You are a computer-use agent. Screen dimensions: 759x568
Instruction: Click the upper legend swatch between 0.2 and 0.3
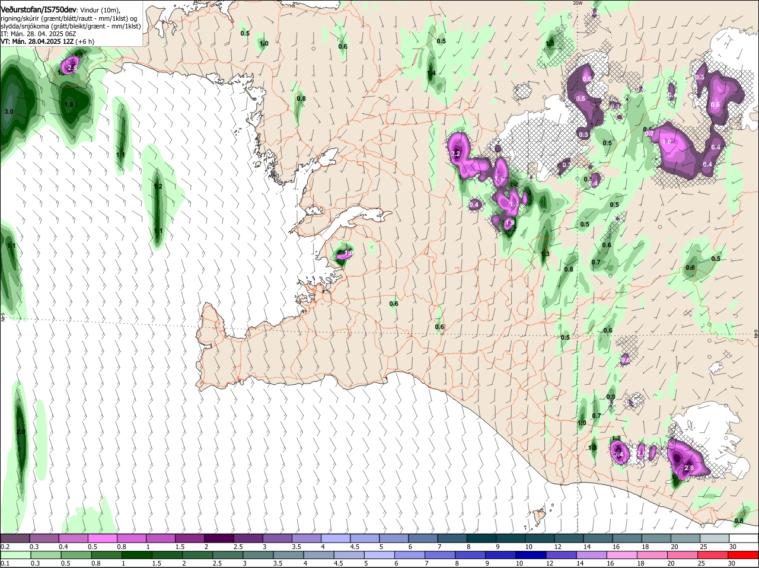[x=15, y=538]
